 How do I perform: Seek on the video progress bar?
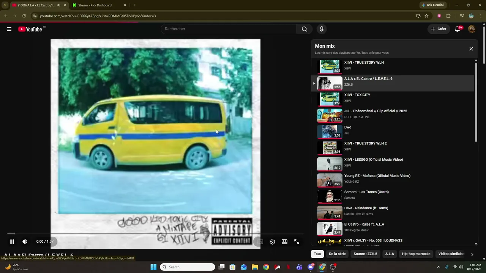(x=155, y=234)
